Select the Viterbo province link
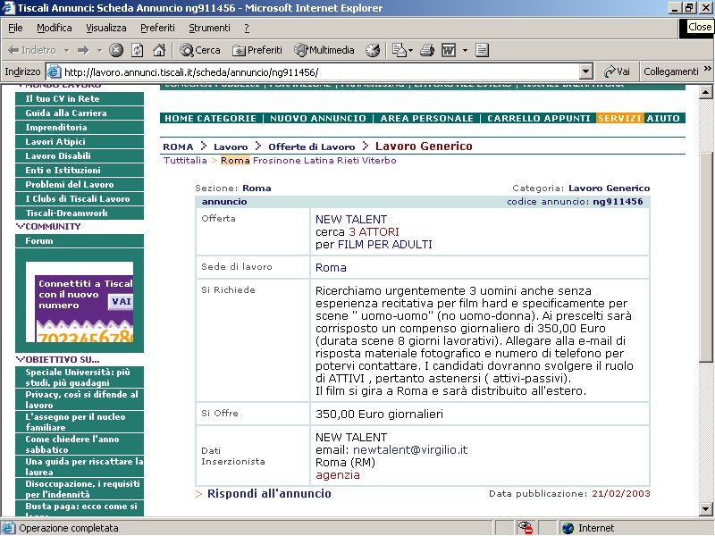 [x=379, y=161]
